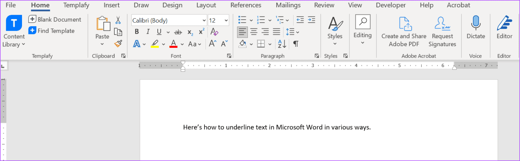
Task: Switch to the Templafy tab
Action: tap(77, 5)
